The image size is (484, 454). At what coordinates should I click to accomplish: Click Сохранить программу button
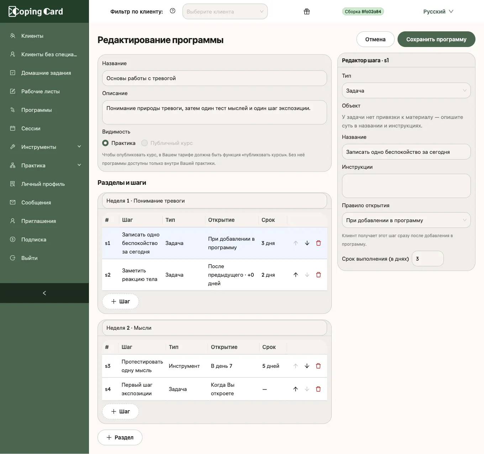[436, 39]
